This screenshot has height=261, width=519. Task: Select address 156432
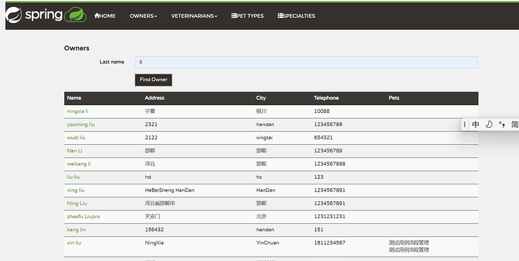click(x=154, y=230)
